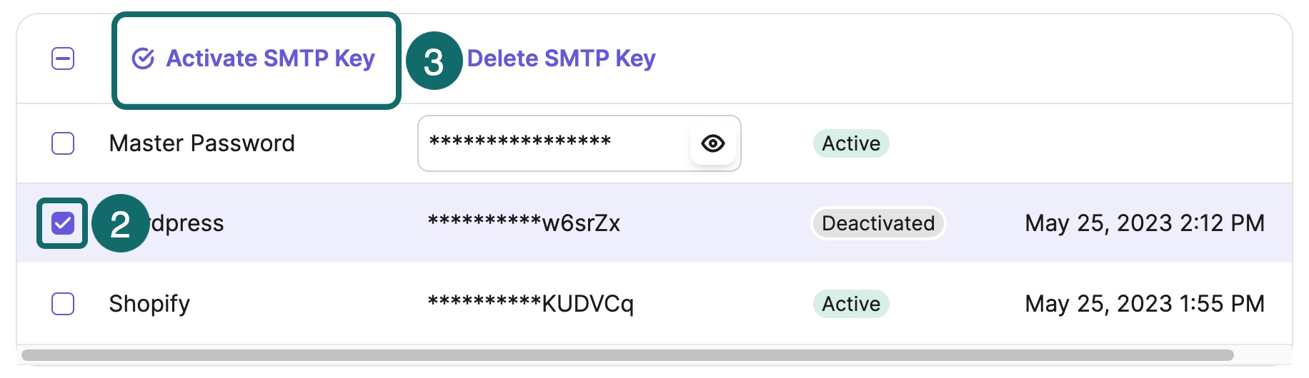This screenshot has height=378, width=1309.
Task: Click the Master Password masked field
Action: [579, 143]
